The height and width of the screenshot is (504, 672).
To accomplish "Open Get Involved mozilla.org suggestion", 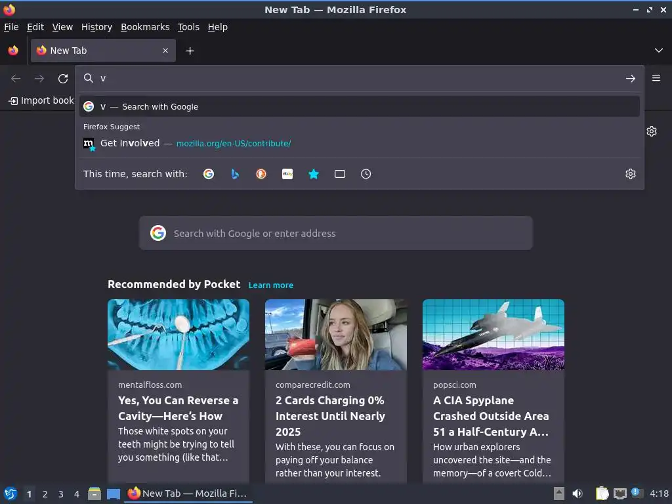I will 360,143.
